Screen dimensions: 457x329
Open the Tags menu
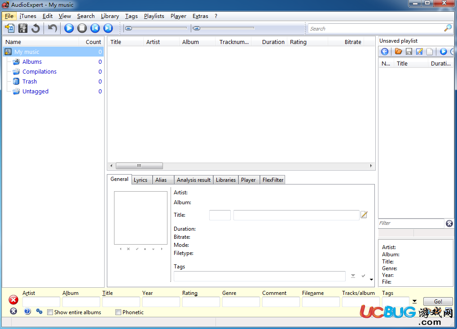click(x=132, y=16)
